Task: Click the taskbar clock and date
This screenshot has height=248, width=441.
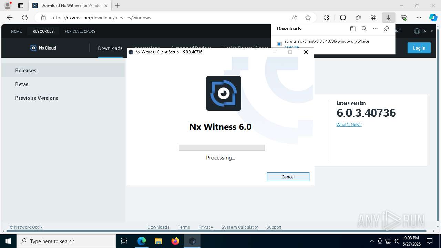Action: [411, 241]
